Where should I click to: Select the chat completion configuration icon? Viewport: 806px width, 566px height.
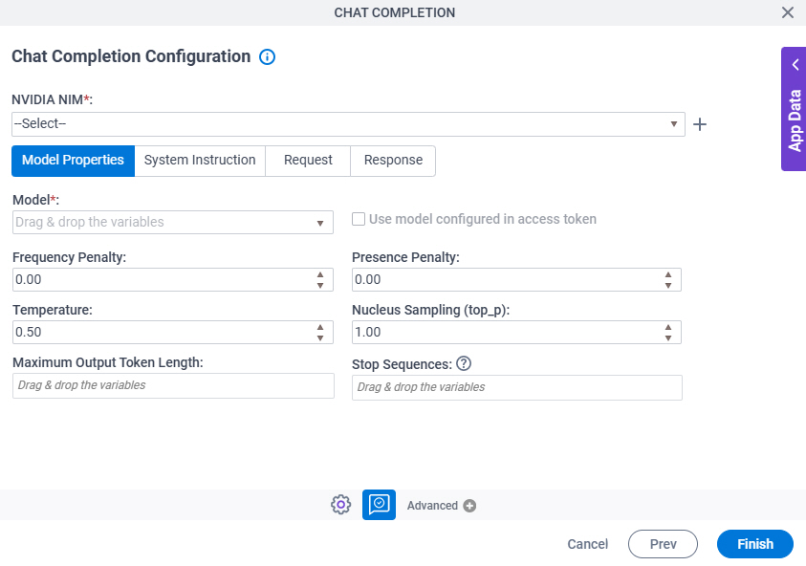pos(379,505)
